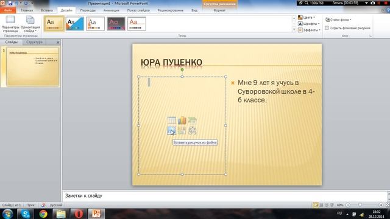Pause the screen recording
Image resolution: width=390 pixels, height=219 pixels.
tap(379, 3)
